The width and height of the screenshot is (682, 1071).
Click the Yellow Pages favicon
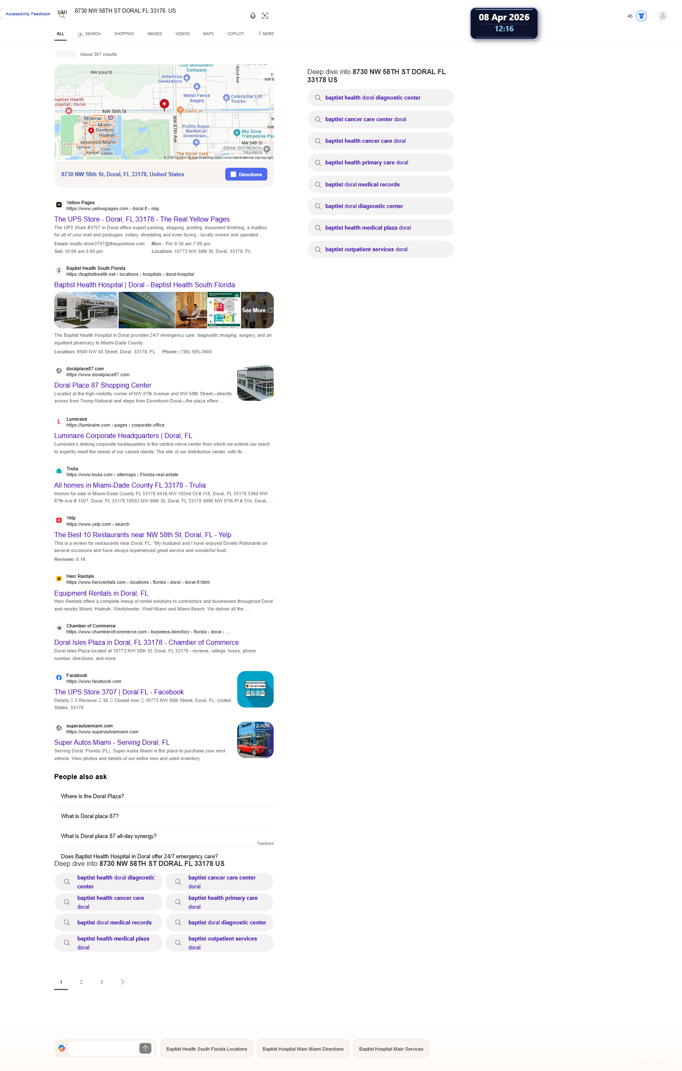point(59,205)
